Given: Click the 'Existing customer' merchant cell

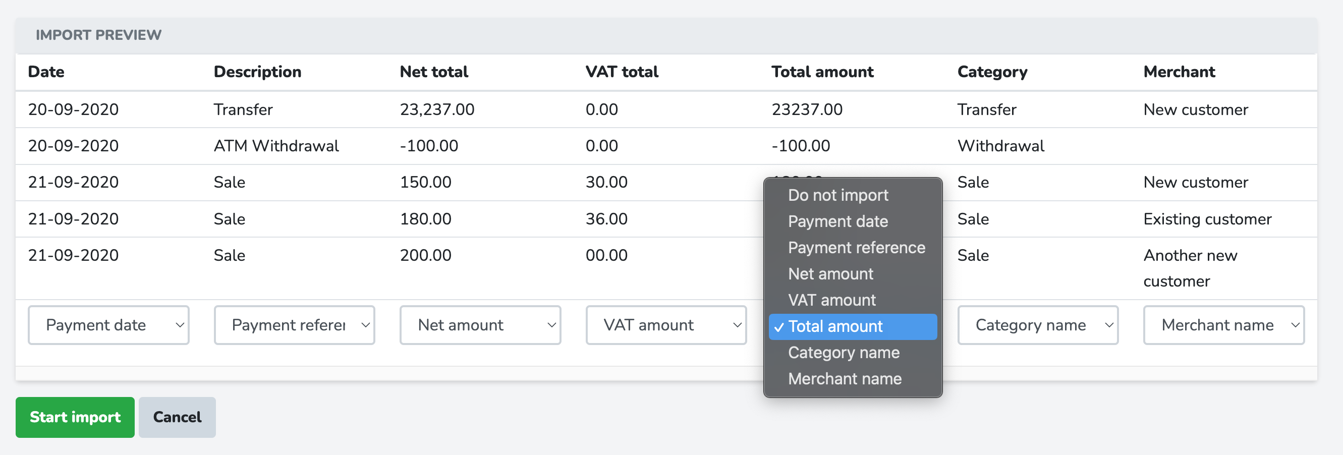Looking at the screenshot, I should click(x=1207, y=219).
